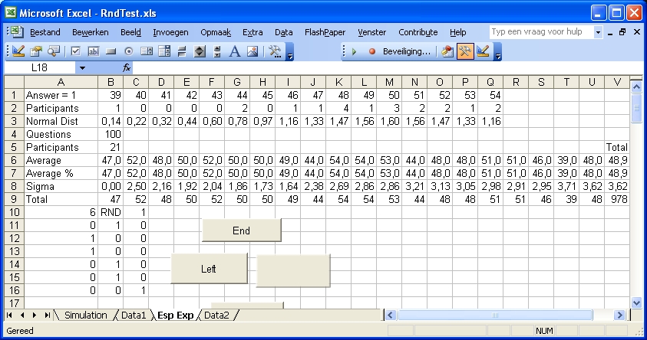Toggle Design Mode on Visual Basic toolbar

tap(483, 51)
